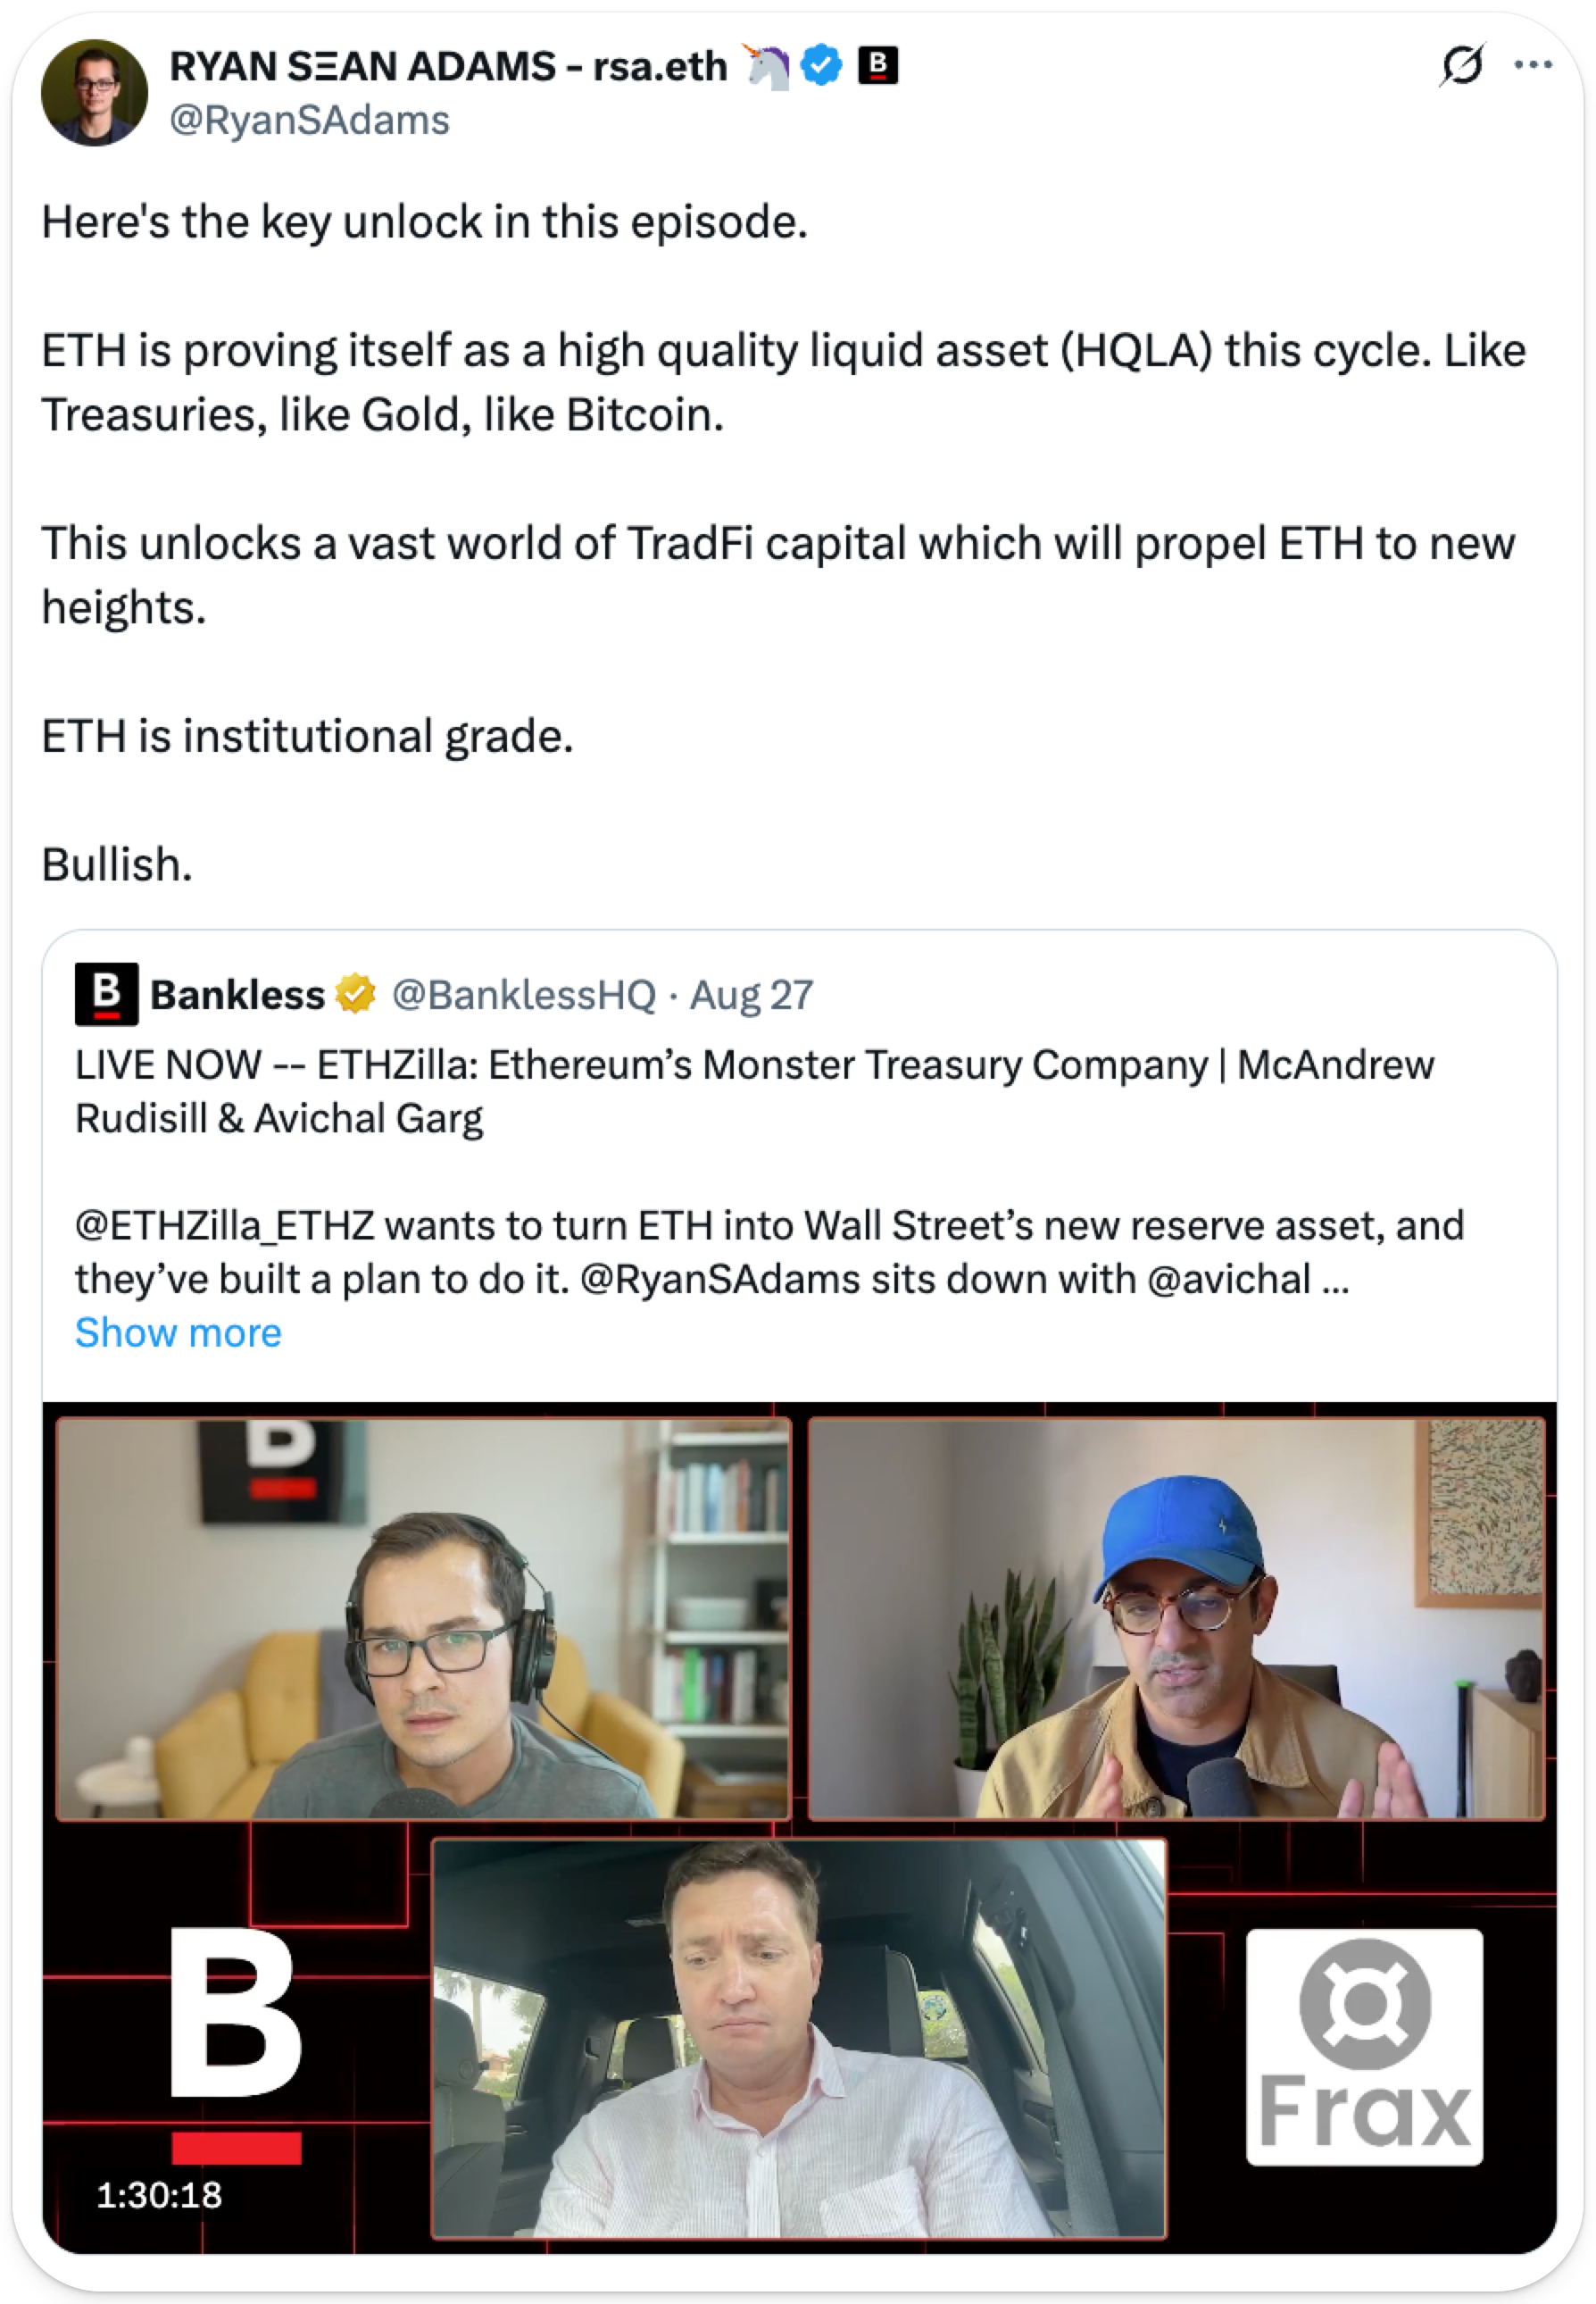Expand quoted tweet with Show more
The width and height of the screenshot is (1596, 2304).
[x=178, y=1332]
